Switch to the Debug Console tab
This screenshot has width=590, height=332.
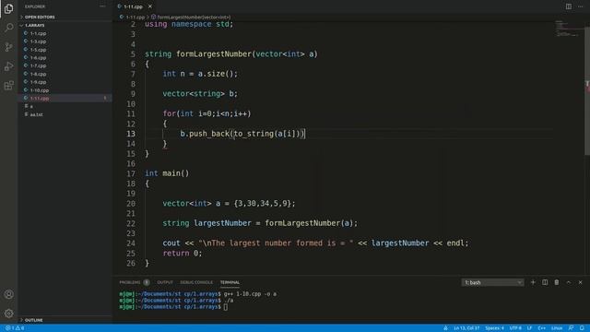196,282
